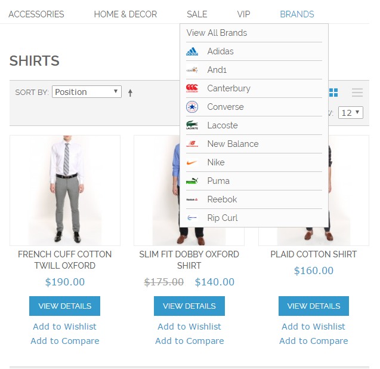Click the New Balance logo
The image size is (380, 369).
pyautogui.click(x=192, y=144)
